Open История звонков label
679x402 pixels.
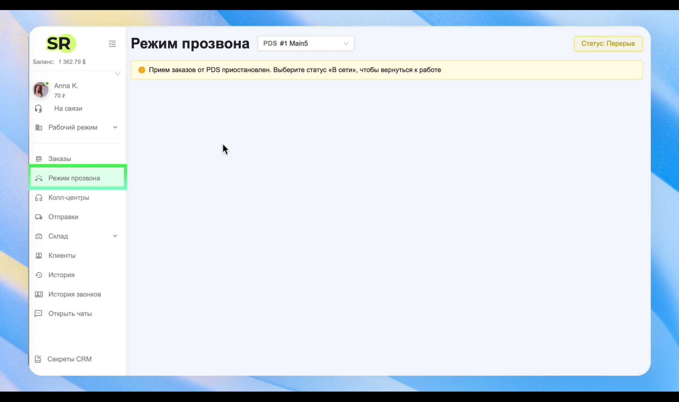coord(74,294)
